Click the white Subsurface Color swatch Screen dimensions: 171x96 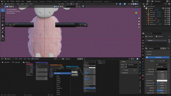click(162, 81)
